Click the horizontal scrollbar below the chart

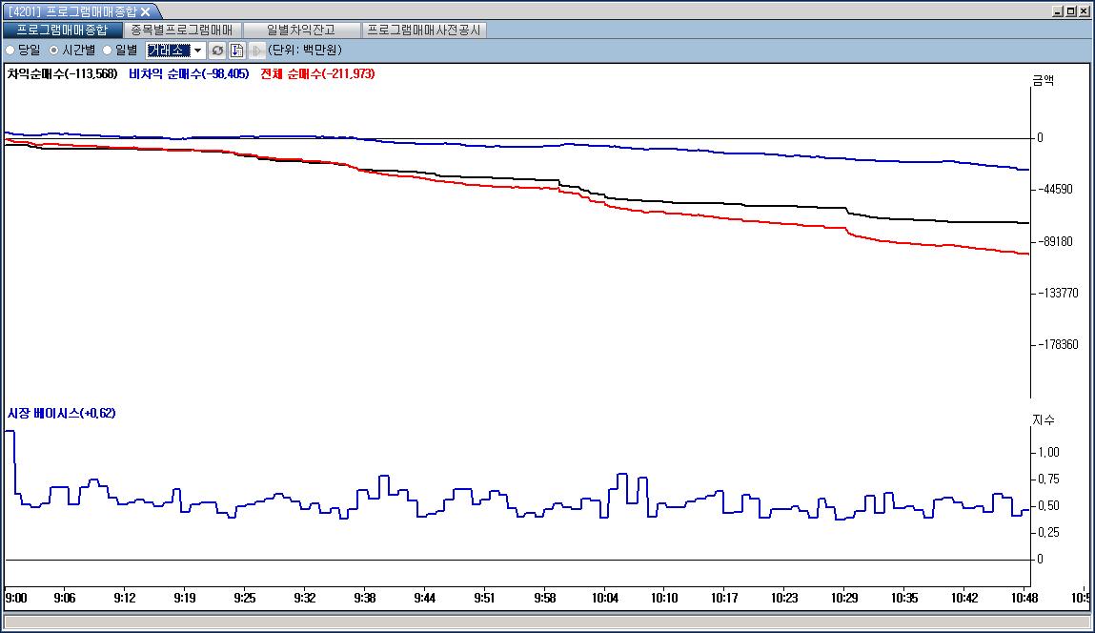547,622
